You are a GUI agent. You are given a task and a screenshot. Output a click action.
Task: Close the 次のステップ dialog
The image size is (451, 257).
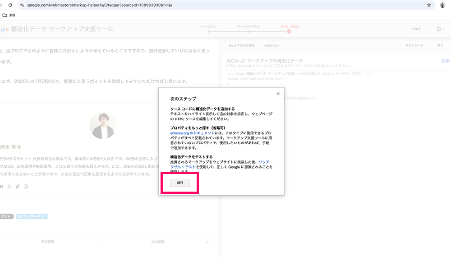[x=278, y=94]
